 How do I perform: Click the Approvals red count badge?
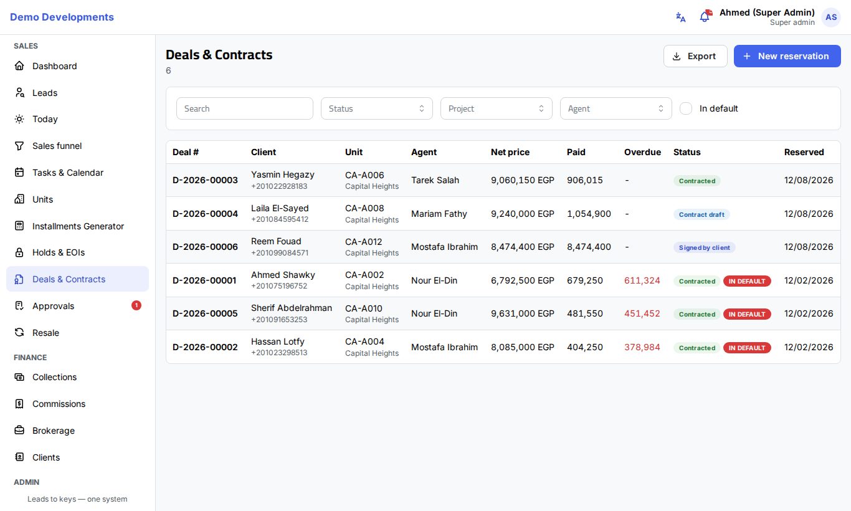pyautogui.click(x=136, y=305)
